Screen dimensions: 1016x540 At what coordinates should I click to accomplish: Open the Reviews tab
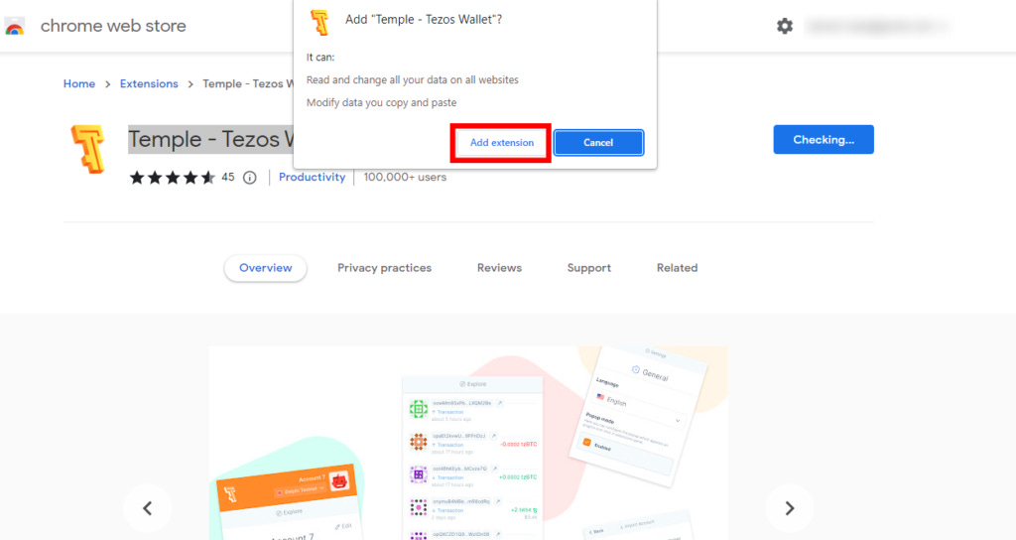point(499,268)
